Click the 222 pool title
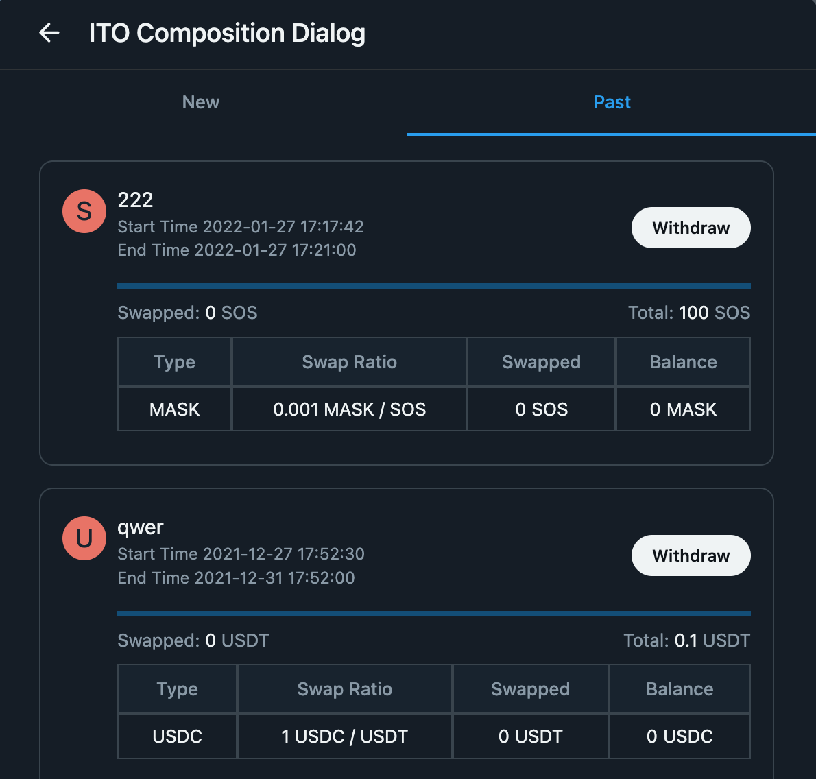Screen dimensions: 816x779 click(x=135, y=200)
